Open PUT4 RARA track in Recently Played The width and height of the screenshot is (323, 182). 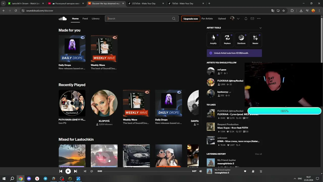[x=72, y=103]
